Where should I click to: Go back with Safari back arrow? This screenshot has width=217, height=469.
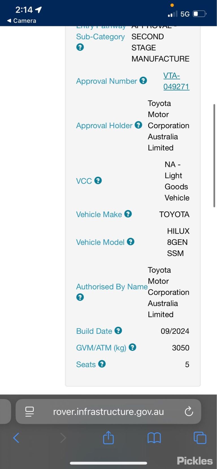point(16,438)
